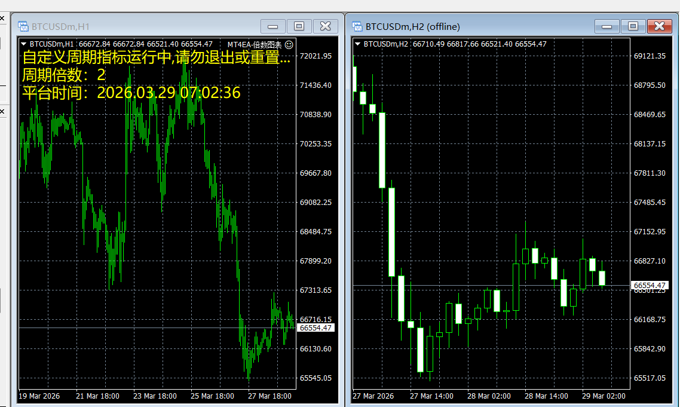Select the yellow 平台时间 timestamp label

(131, 93)
